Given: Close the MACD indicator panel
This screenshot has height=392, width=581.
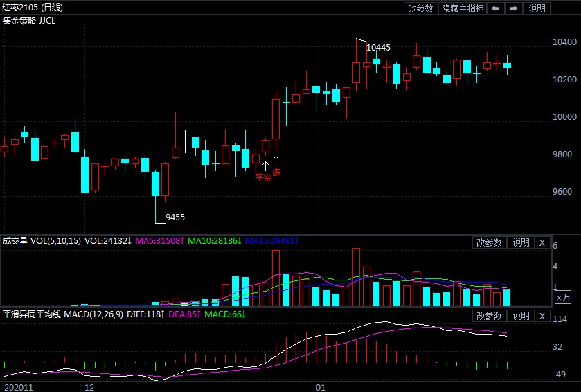Looking at the screenshot, I should pyautogui.click(x=542, y=316).
